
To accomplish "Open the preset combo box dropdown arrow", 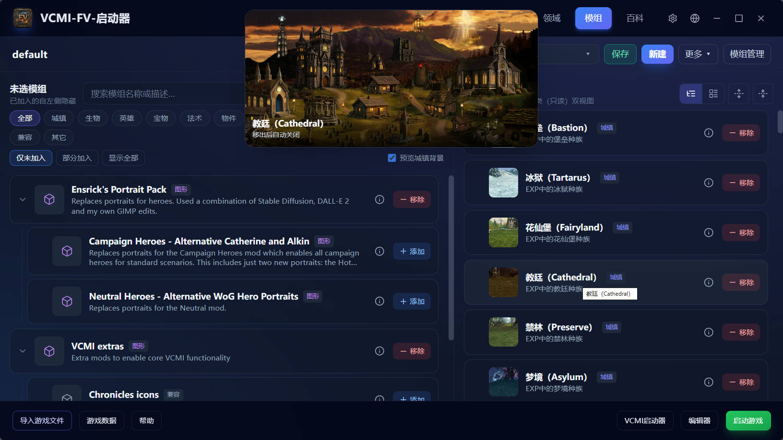I will tap(588, 54).
